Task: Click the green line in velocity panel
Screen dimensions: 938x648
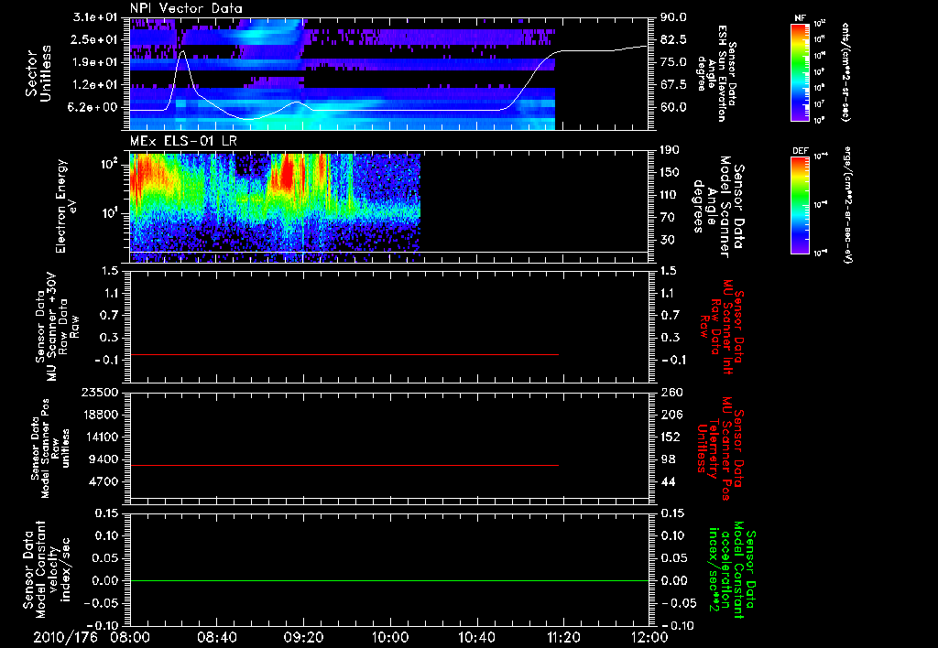Action: pyautogui.click(x=389, y=580)
